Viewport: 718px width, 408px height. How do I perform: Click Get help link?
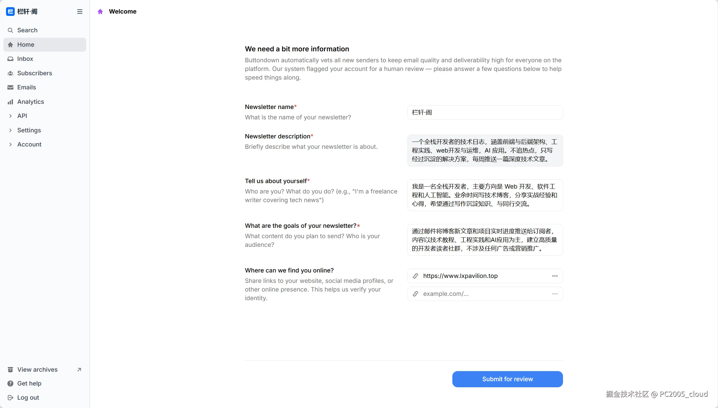point(45,383)
